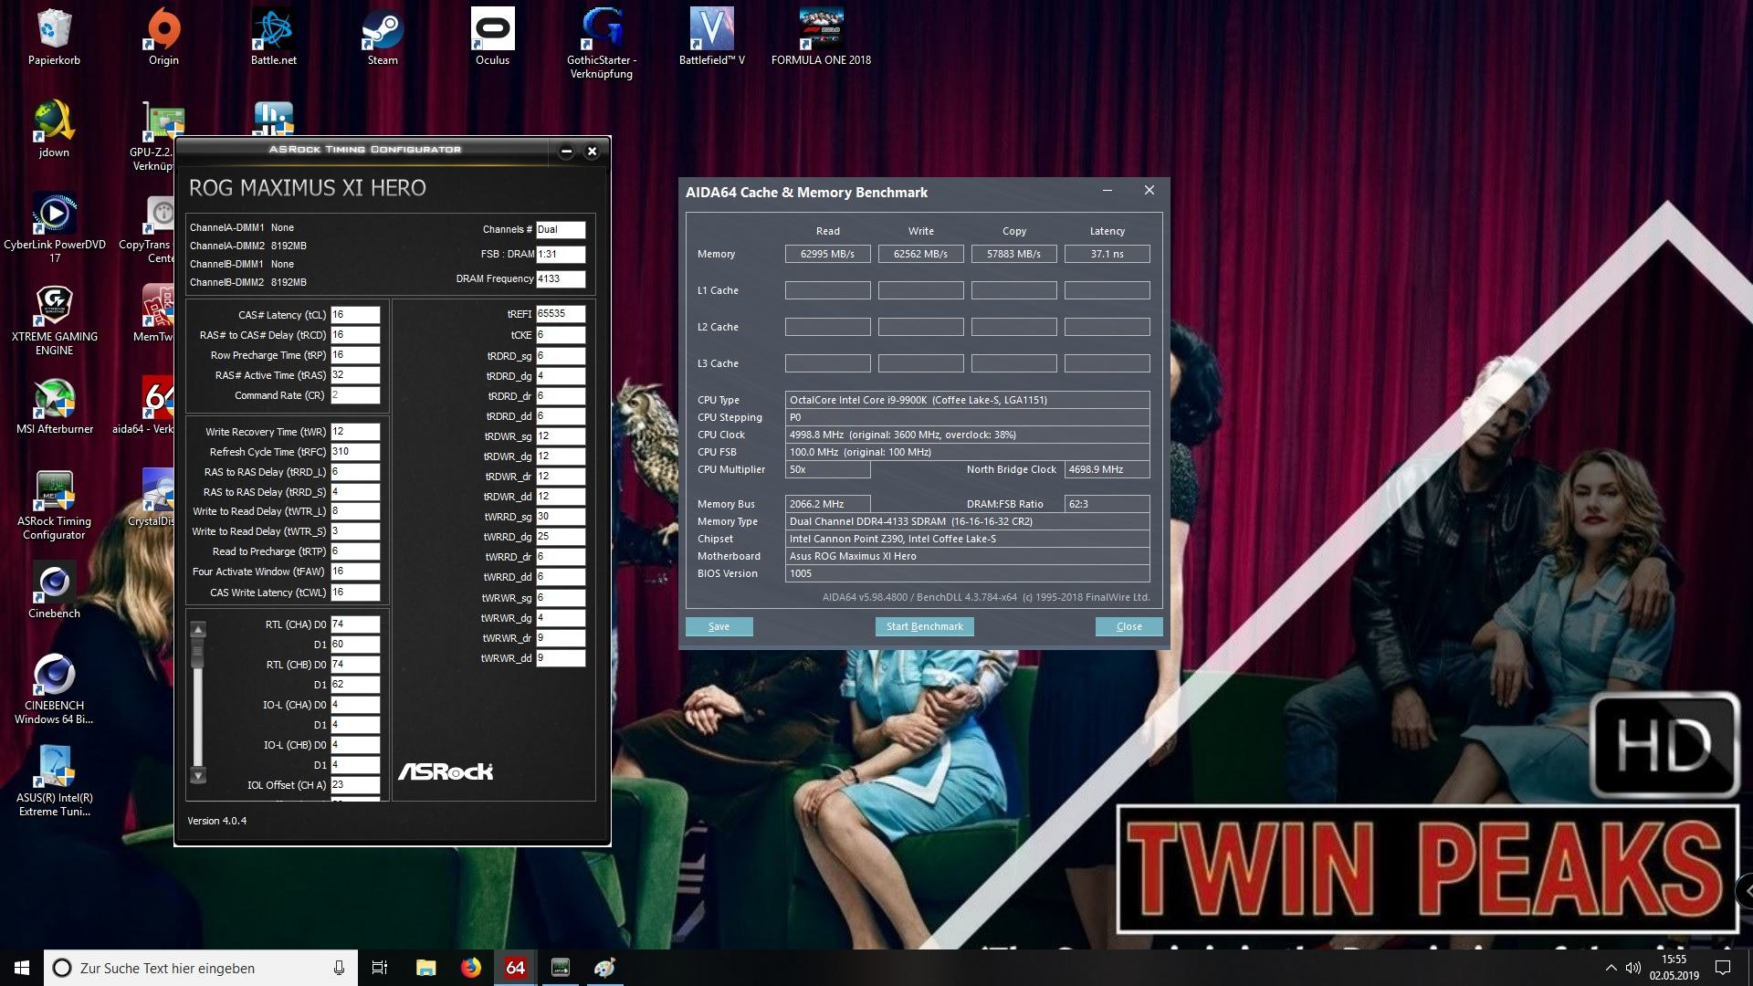Screen dimensions: 1753x986
Task: Click the CAS# Latency (tCL) field
Action: pos(354,315)
